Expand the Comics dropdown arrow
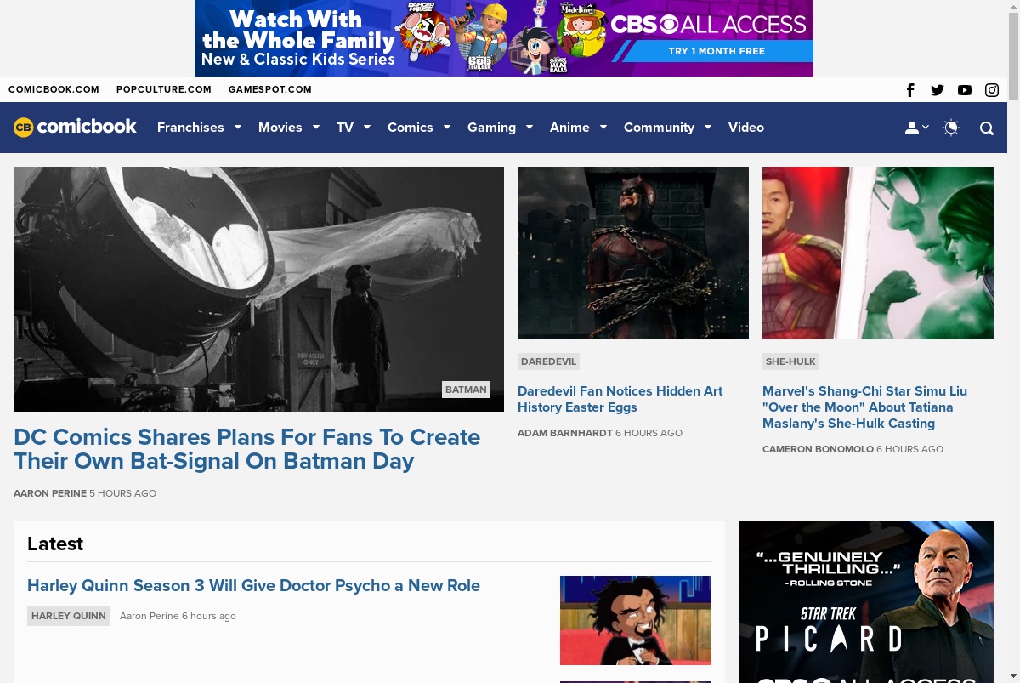The image size is (1020, 683). (x=447, y=128)
